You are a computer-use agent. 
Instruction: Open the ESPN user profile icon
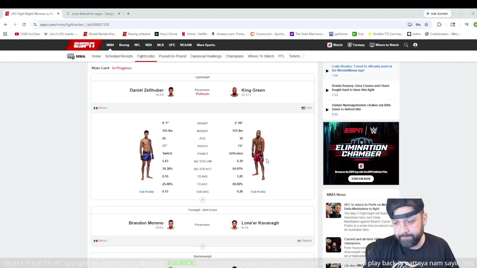[415, 45]
